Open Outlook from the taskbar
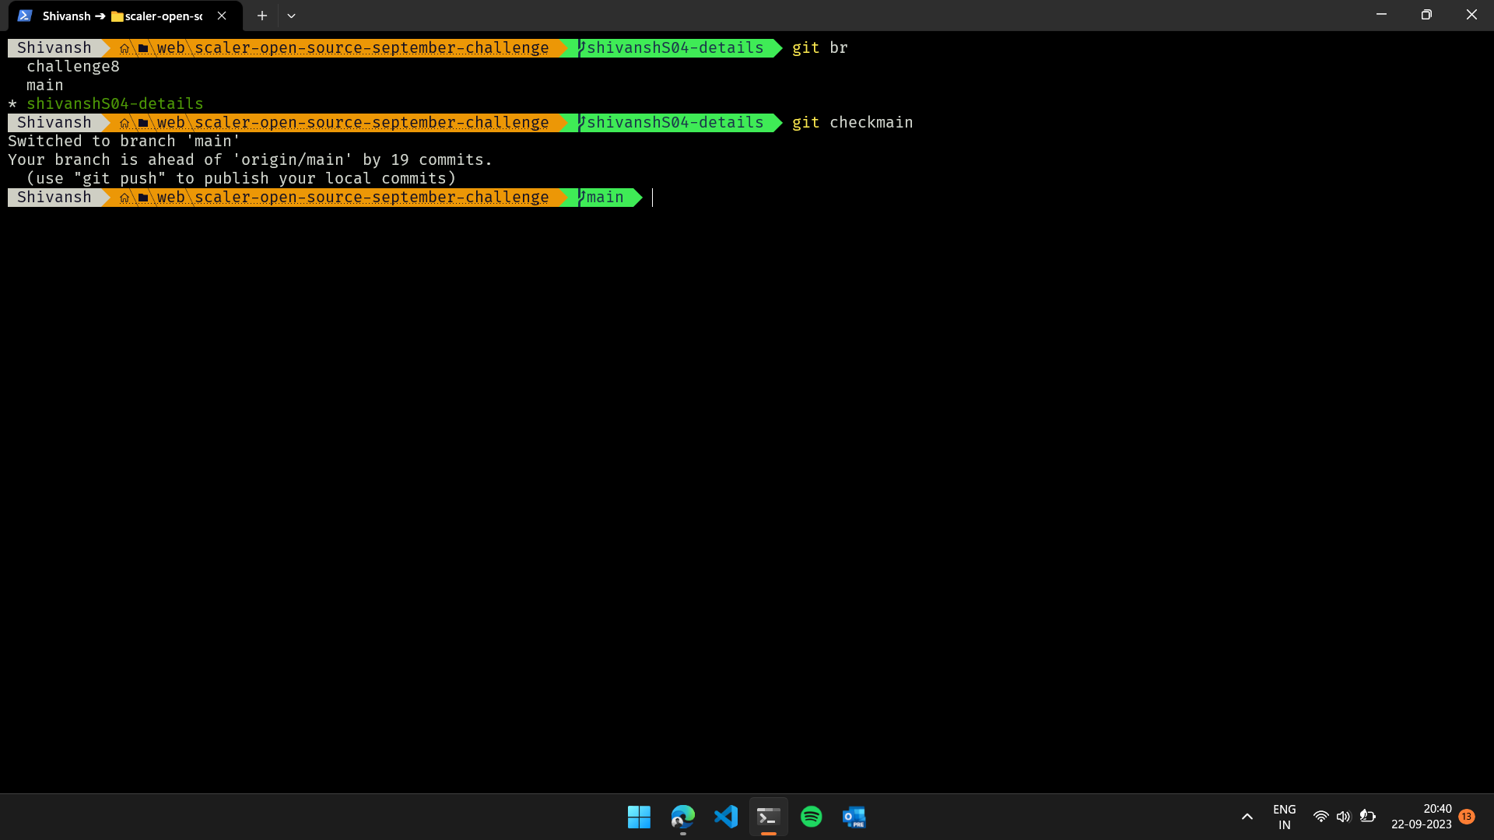Image resolution: width=1494 pixels, height=840 pixels. coord(854,817)
